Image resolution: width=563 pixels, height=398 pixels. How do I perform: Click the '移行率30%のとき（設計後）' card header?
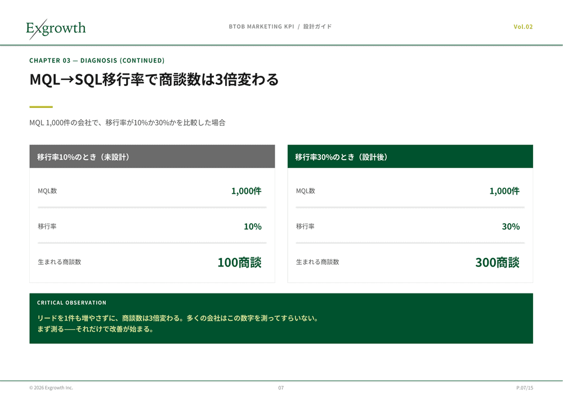point(410,157)
